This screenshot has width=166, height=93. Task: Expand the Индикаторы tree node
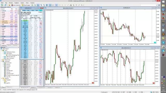[2, 60]
